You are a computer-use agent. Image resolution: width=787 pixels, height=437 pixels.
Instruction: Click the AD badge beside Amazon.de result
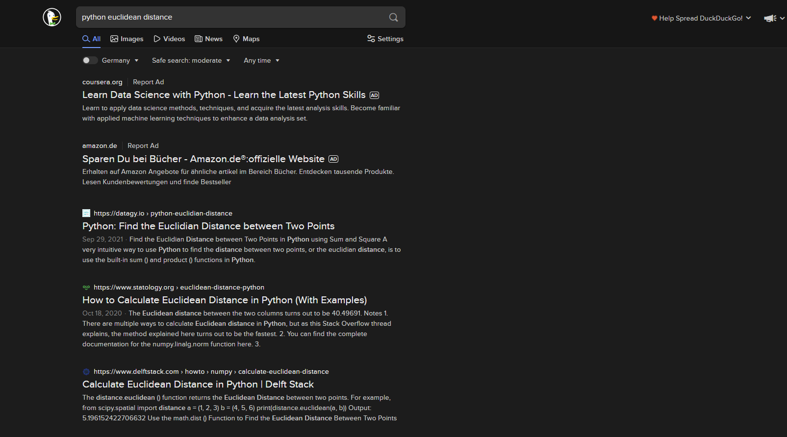click(x=333, y=159)
